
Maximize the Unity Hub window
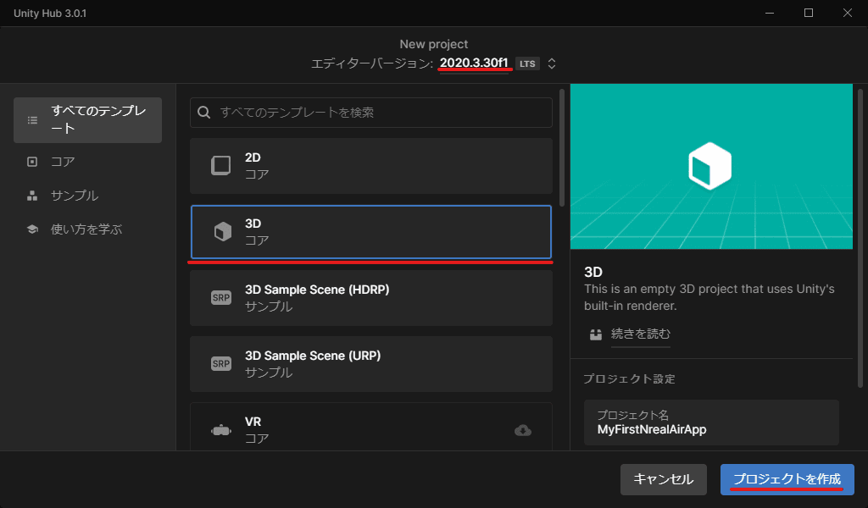(x=808, y=13)
